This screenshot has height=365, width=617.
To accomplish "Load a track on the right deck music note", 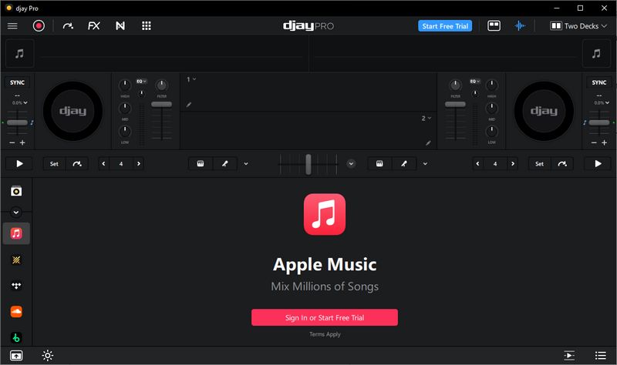I will [596, 53].
